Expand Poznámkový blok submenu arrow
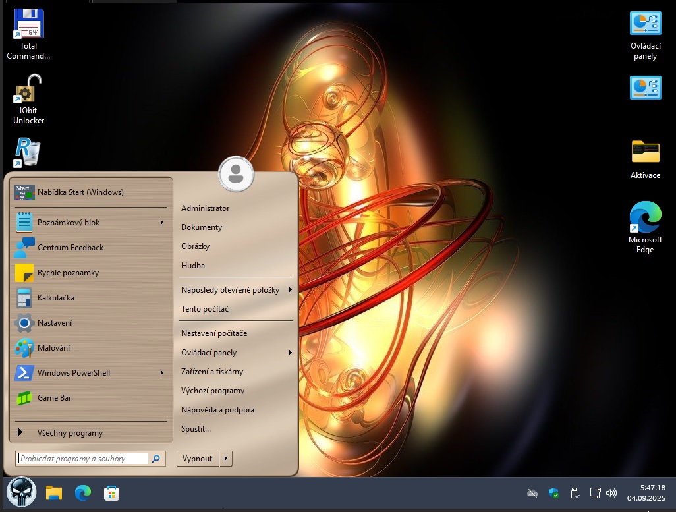 (x=161, y=223)
